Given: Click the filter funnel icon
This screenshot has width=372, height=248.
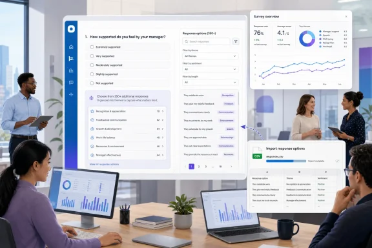Looking at the screenshot, I should (x=236, y=41).
